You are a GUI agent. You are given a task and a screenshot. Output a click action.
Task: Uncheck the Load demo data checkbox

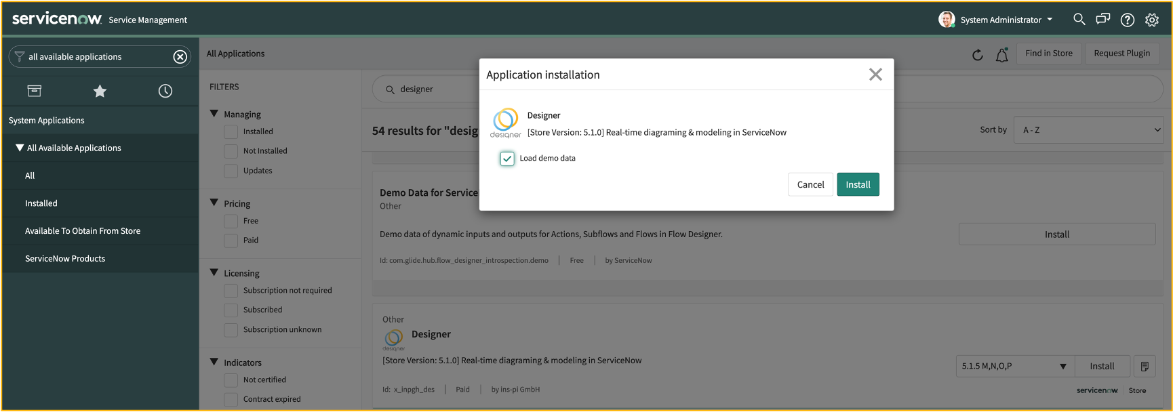point(507,159)
